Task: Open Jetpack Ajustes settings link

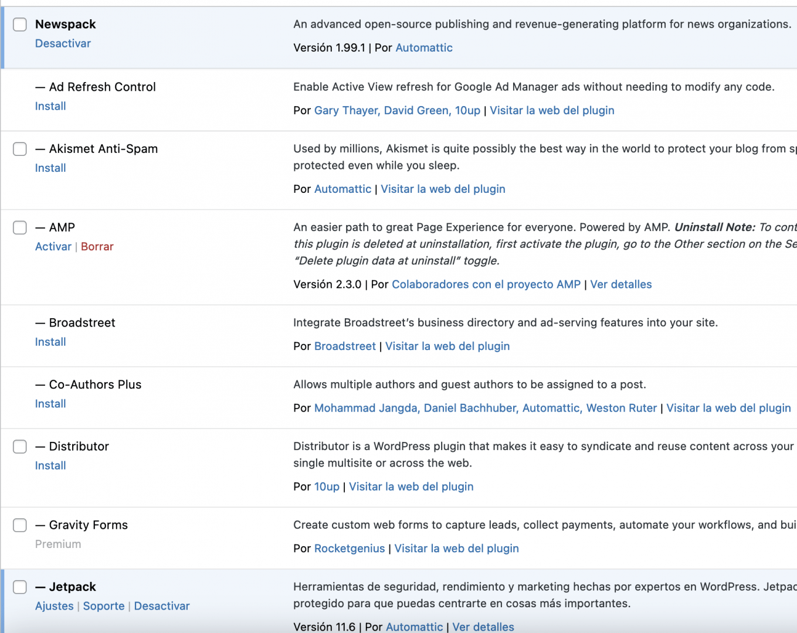Action: pos(55,606)
